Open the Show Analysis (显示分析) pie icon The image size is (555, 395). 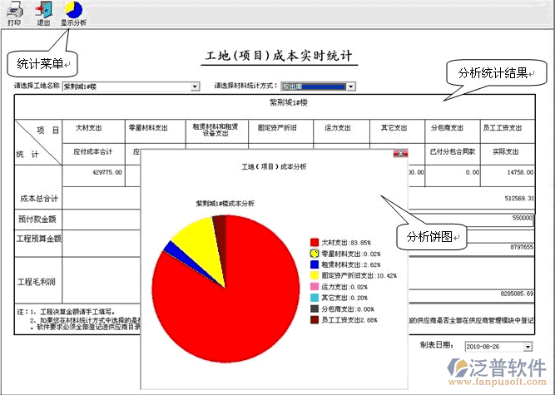click(73, 10)
